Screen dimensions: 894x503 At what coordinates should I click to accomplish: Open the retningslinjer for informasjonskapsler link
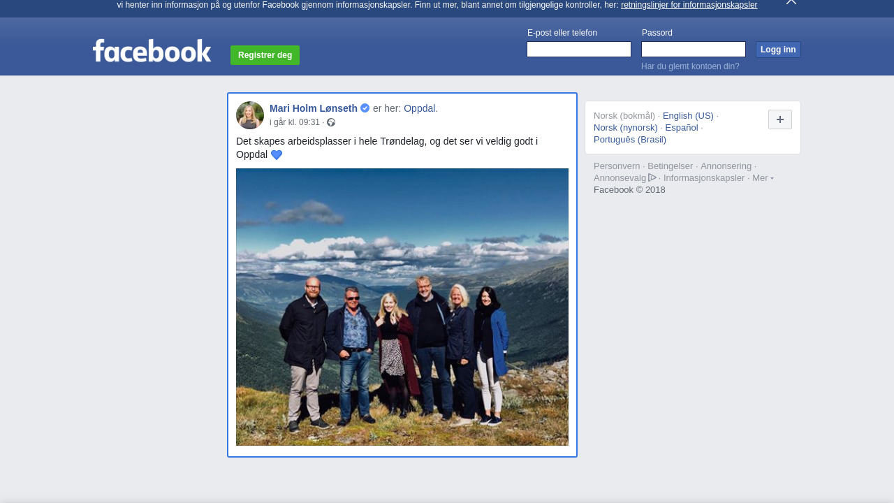[689, 5]
